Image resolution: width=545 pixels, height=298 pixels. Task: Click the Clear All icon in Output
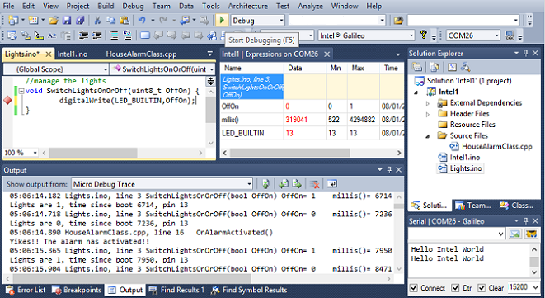[315, 184]
